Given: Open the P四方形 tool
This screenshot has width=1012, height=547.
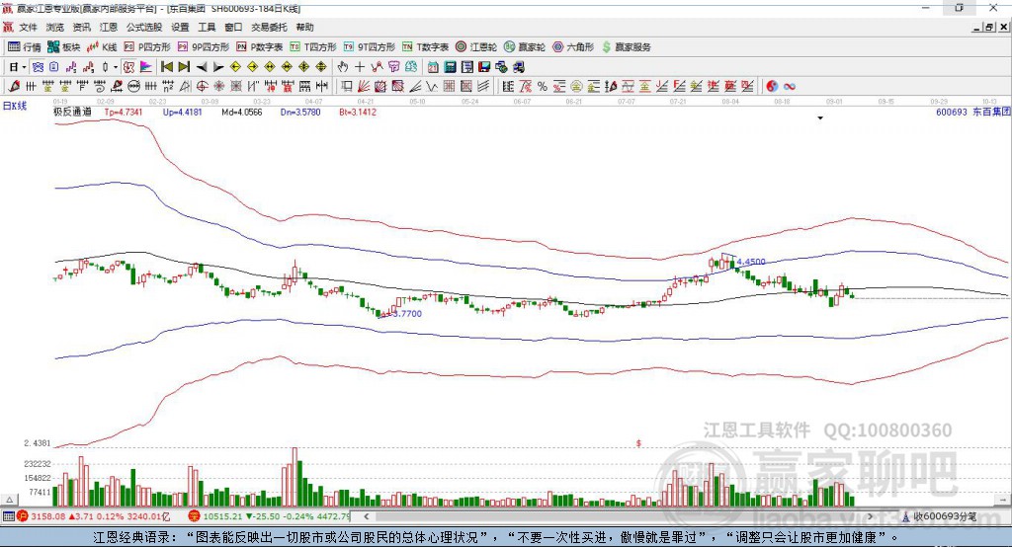Looking at the screenshot, I should click(147, 47).
